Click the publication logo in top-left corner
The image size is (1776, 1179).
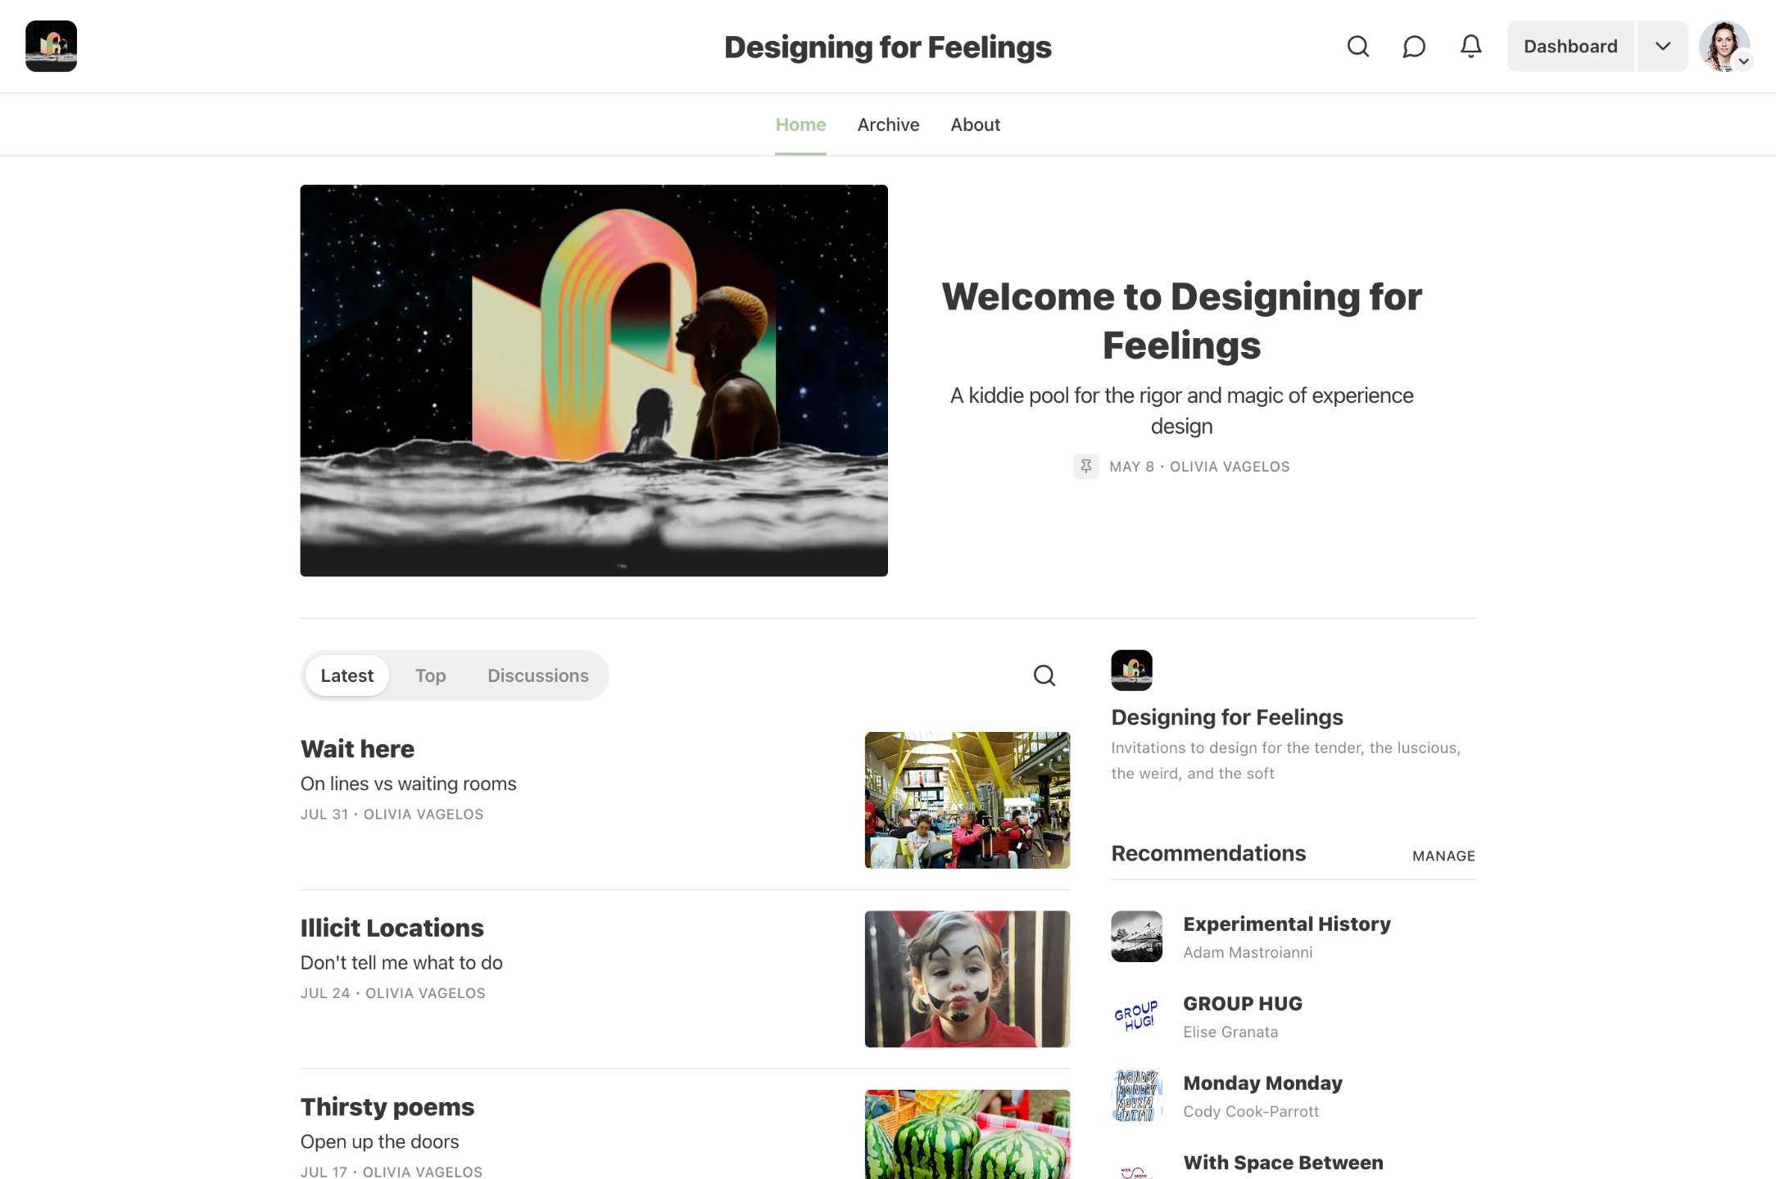pyautogui.click(x=51, y=47)
